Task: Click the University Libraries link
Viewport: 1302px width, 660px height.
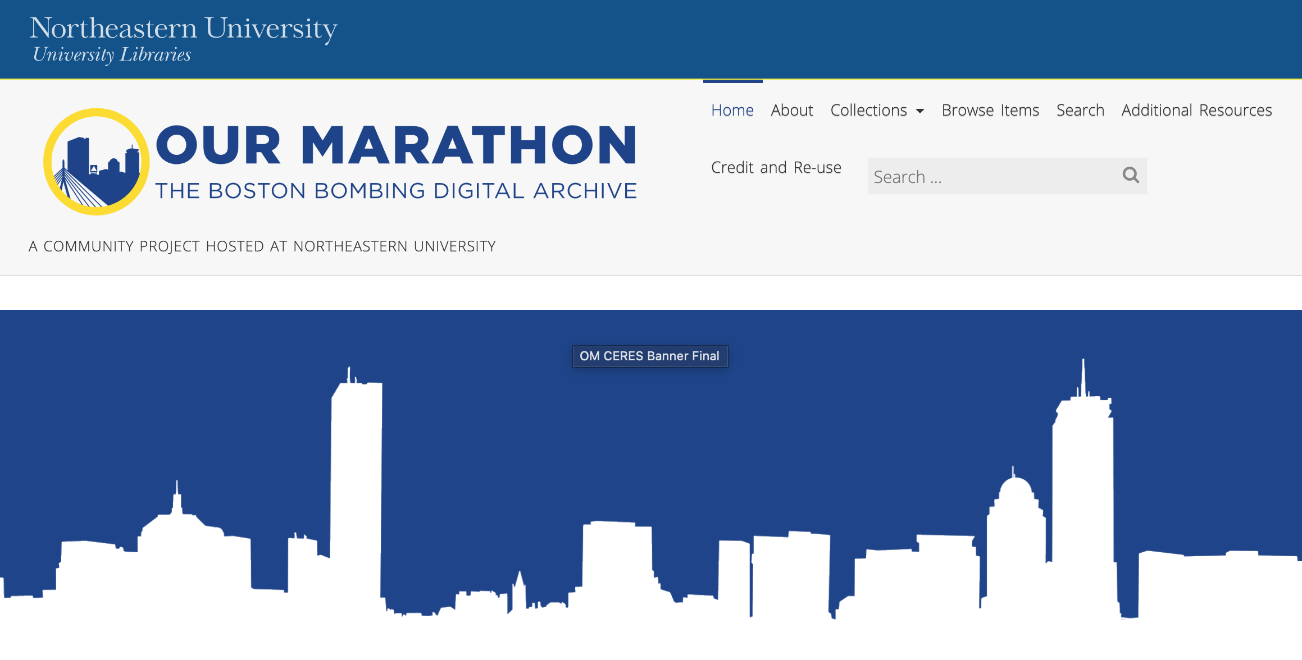Action: click(x=112, y=54)
